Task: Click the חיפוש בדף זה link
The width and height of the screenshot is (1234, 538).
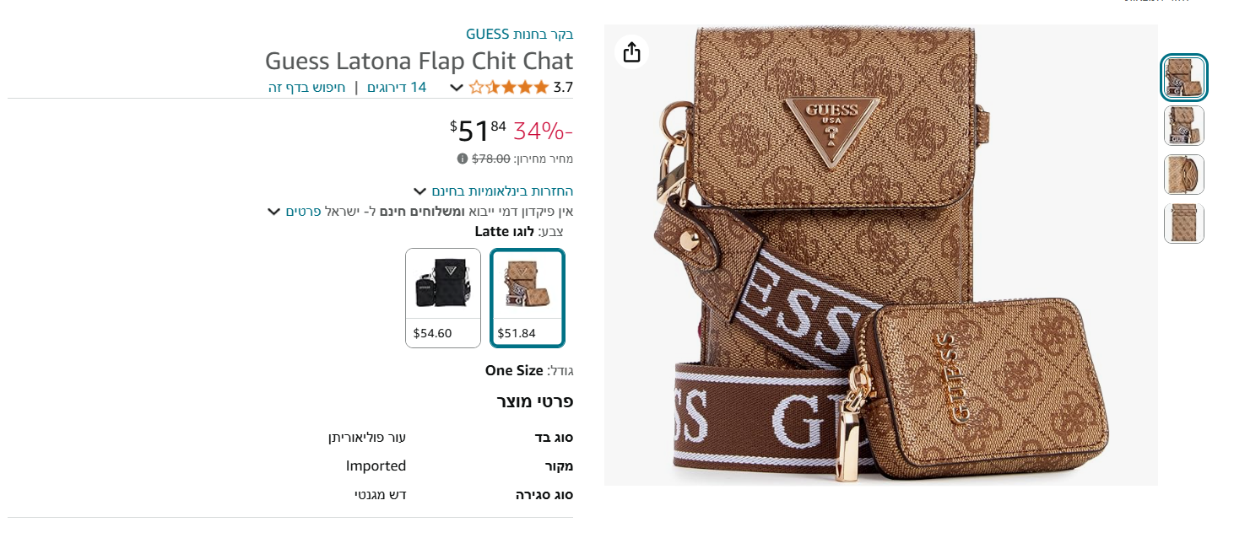Action: [x=307, y=87]
